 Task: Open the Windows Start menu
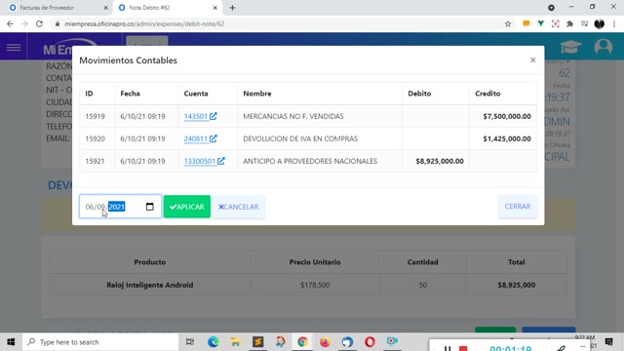[x=11, y=342]
